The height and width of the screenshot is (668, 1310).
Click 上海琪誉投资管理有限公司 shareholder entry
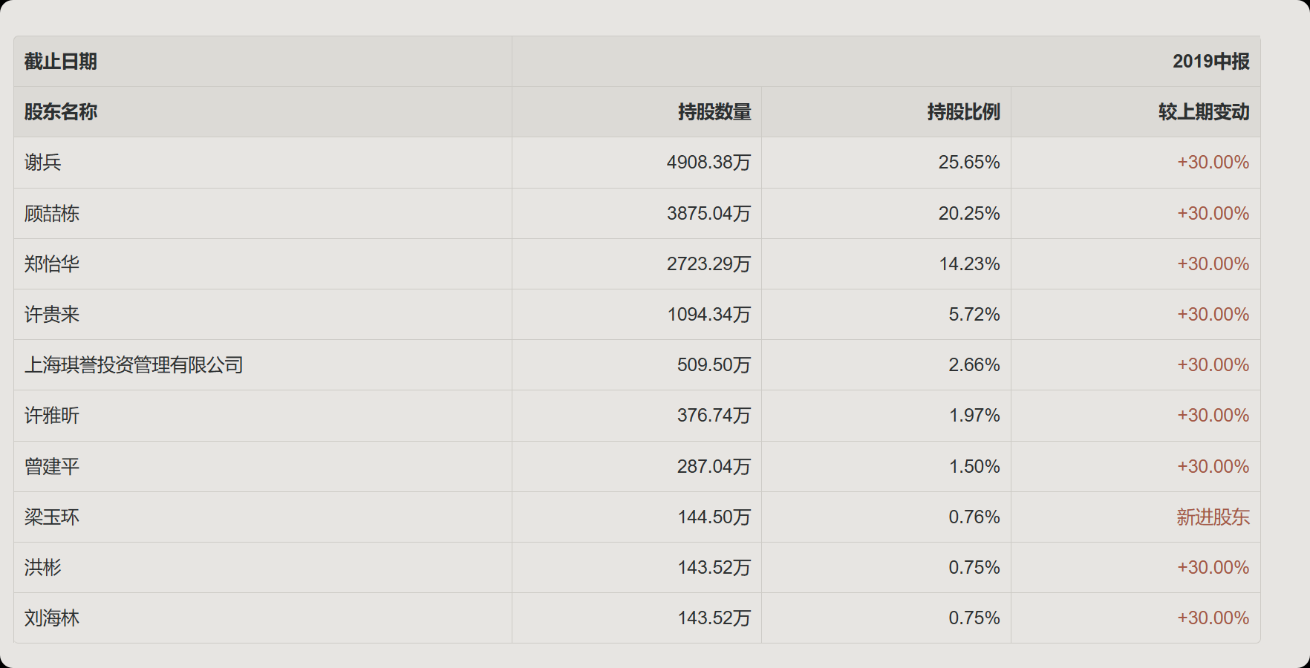pyautogui.click(x=134, y=365)
